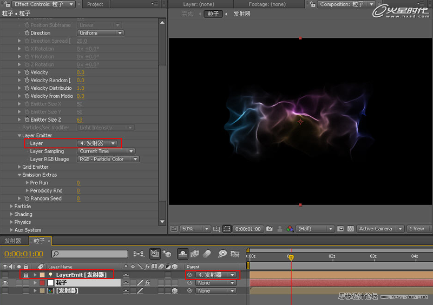Click the Velocity Random stopwatch icon
The width and height of the screenshot is (433, 305).
click(27, 80)
